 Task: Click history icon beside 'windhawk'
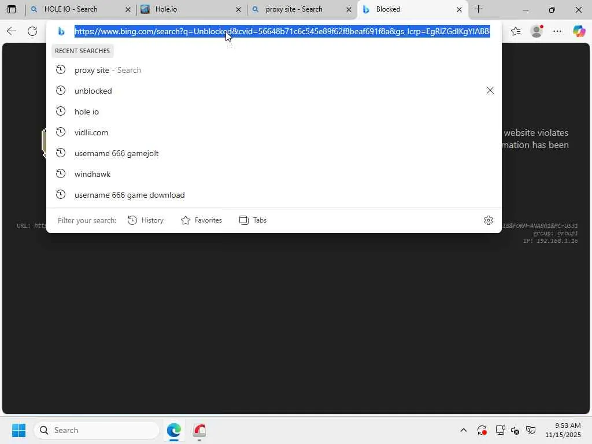pos(61,173)
